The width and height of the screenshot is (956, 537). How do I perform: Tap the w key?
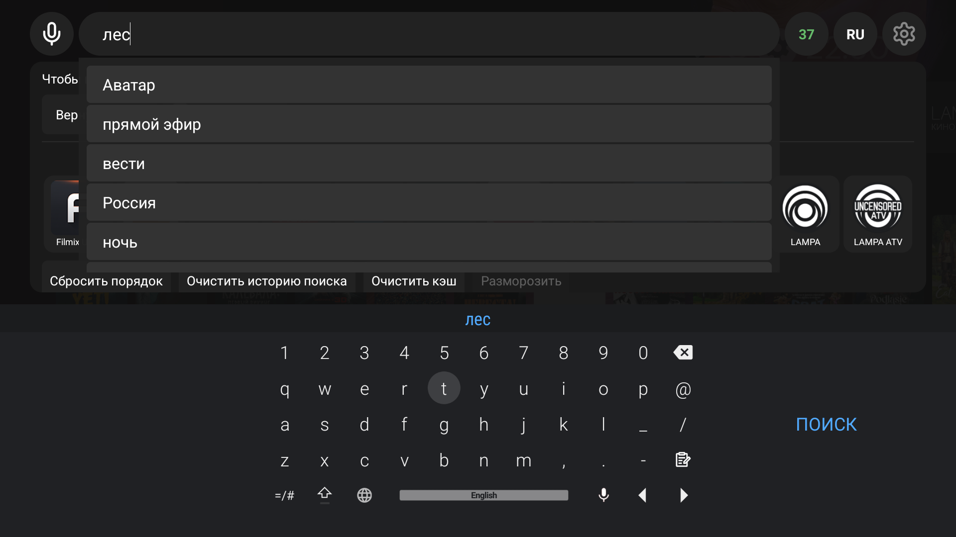click(x=325, y=389)
